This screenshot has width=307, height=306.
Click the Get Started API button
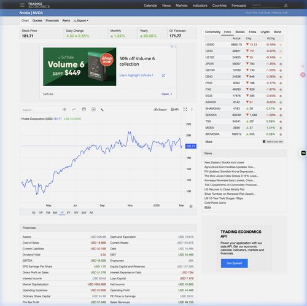(235, 263)
